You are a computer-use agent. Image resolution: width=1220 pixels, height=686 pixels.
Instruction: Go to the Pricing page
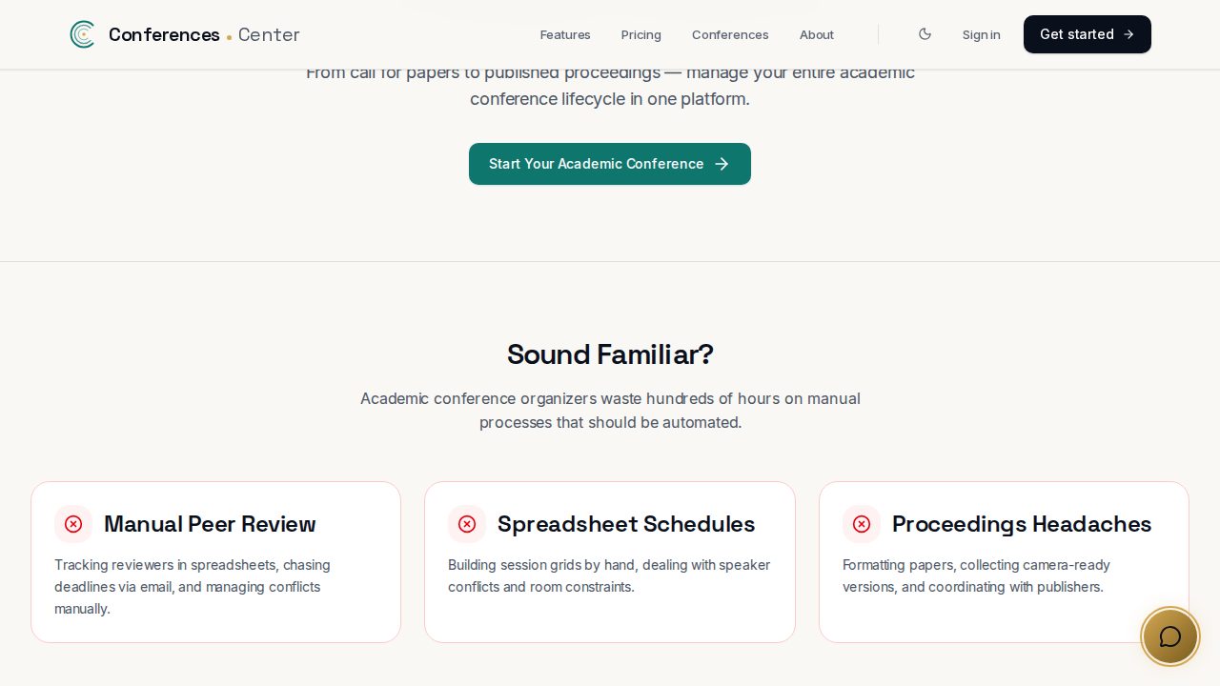tap(641, 34)
